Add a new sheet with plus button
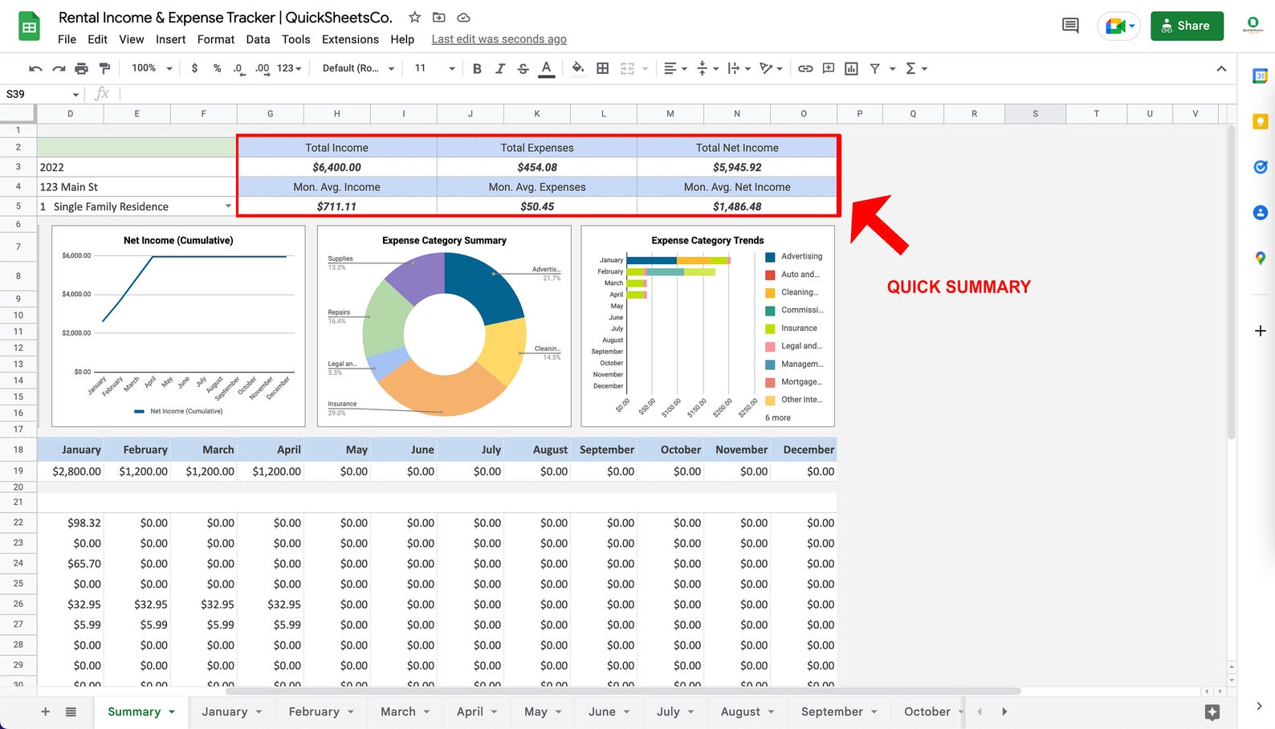Viewport: 1275px width, 729px height. coord(45,711)
